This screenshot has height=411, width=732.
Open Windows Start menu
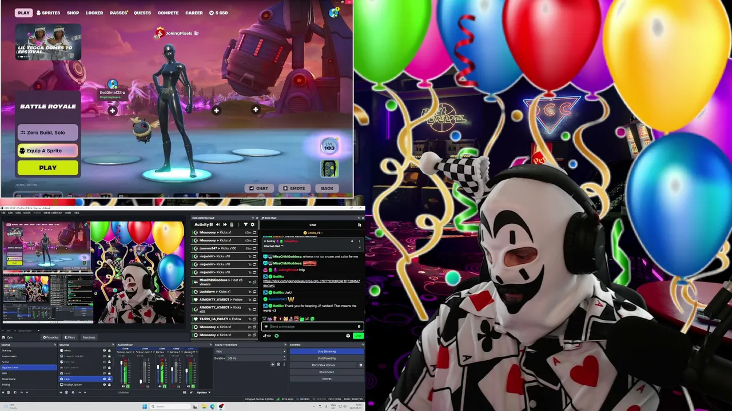pos(145,406)
